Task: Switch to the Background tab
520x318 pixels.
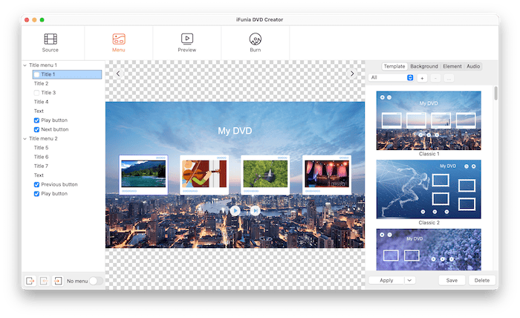Action: click(x=423, y=66)
